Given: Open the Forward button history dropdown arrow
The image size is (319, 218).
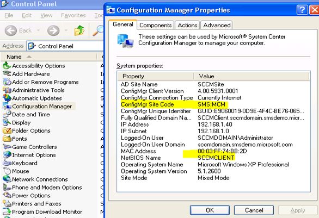Looking at the screenshot, I should 66,30.
